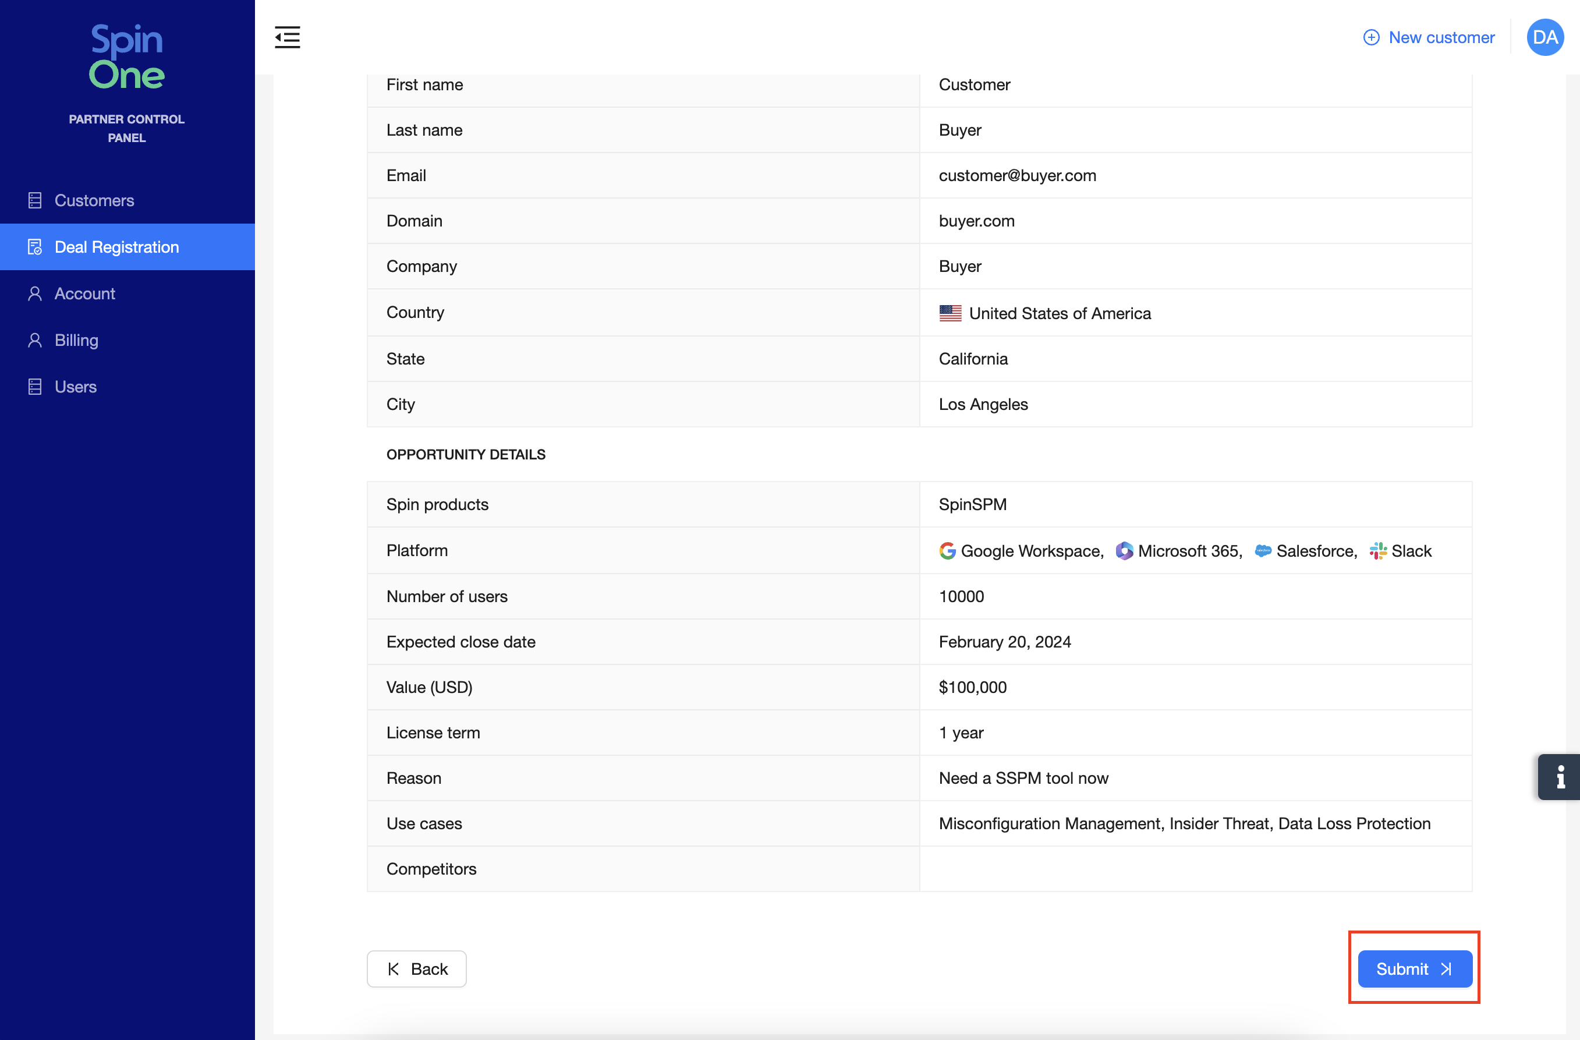This screenshot has height=1040, width=1580.
Task: Go to Account section
Action: 127,293
